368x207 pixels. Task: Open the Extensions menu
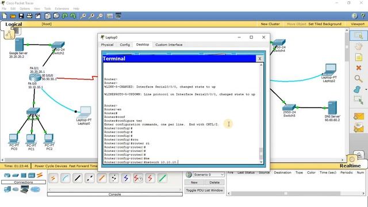(x=62, y=9)
